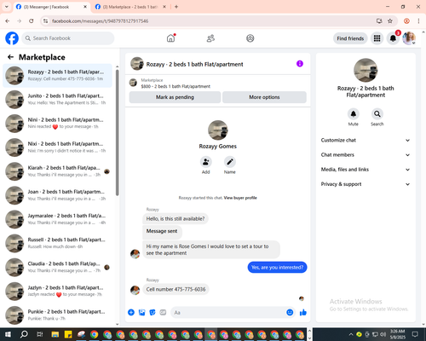The image size is (426, 341).
Task: Click the browser address bar URL
Action: click(100, 21)
